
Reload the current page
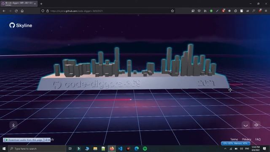click(16, 11)
